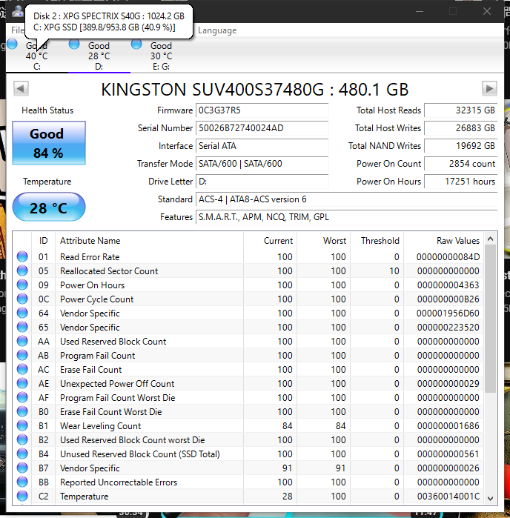Click the Features field S.M.A.R.T., APM, NCQ
Image resolution: width=510 pixels, height=518 pixels.
[346, 217]
